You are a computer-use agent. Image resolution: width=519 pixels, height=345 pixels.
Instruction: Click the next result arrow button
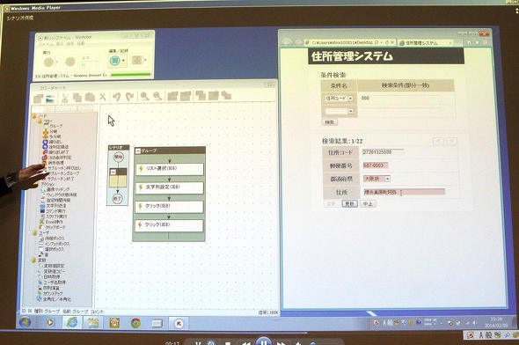[451, 142]
